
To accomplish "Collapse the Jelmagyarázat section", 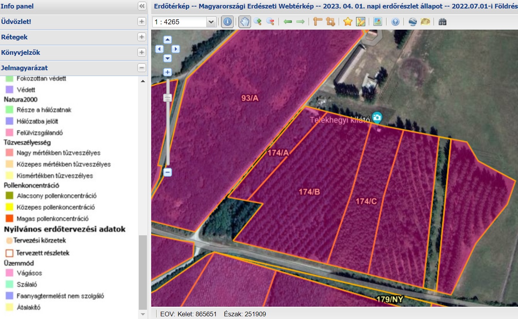I will click(142, 68).
